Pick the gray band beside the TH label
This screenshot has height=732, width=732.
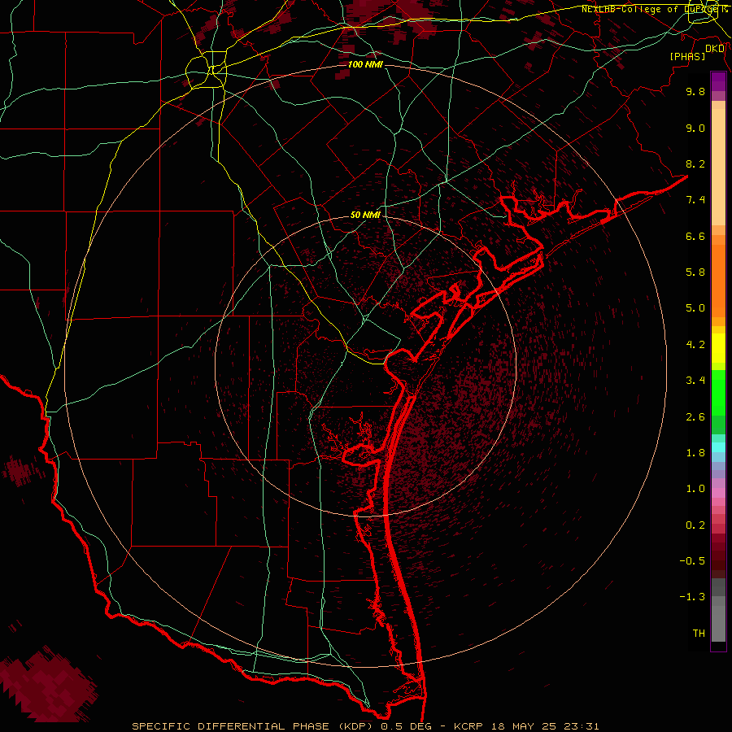(x=718, y=625)
